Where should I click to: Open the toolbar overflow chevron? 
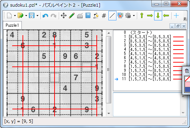(x=185, y=19)
